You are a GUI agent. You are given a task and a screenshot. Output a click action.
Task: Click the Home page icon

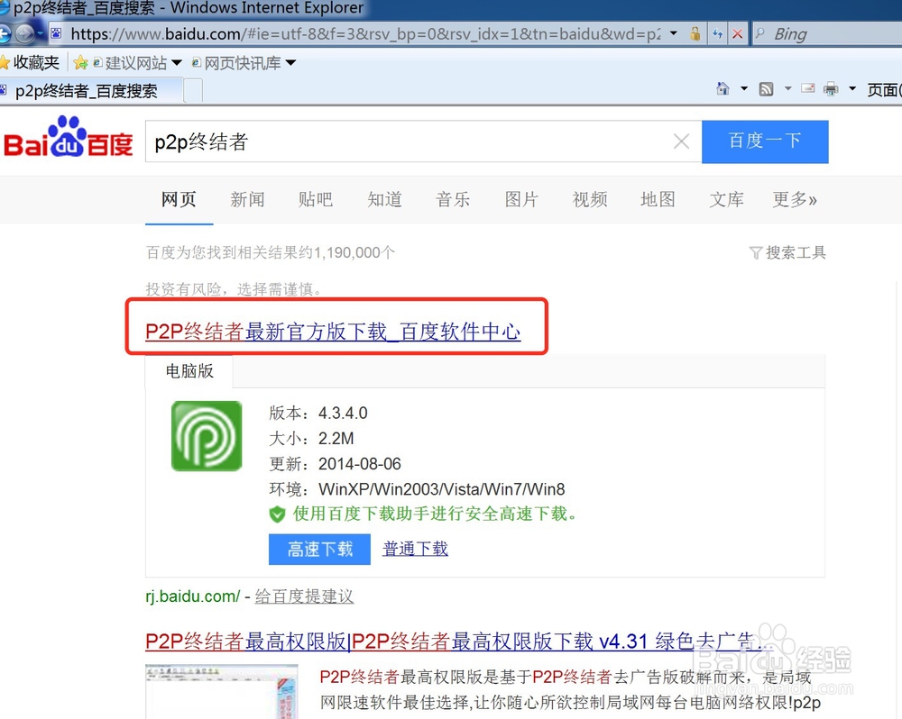[723, 88]
